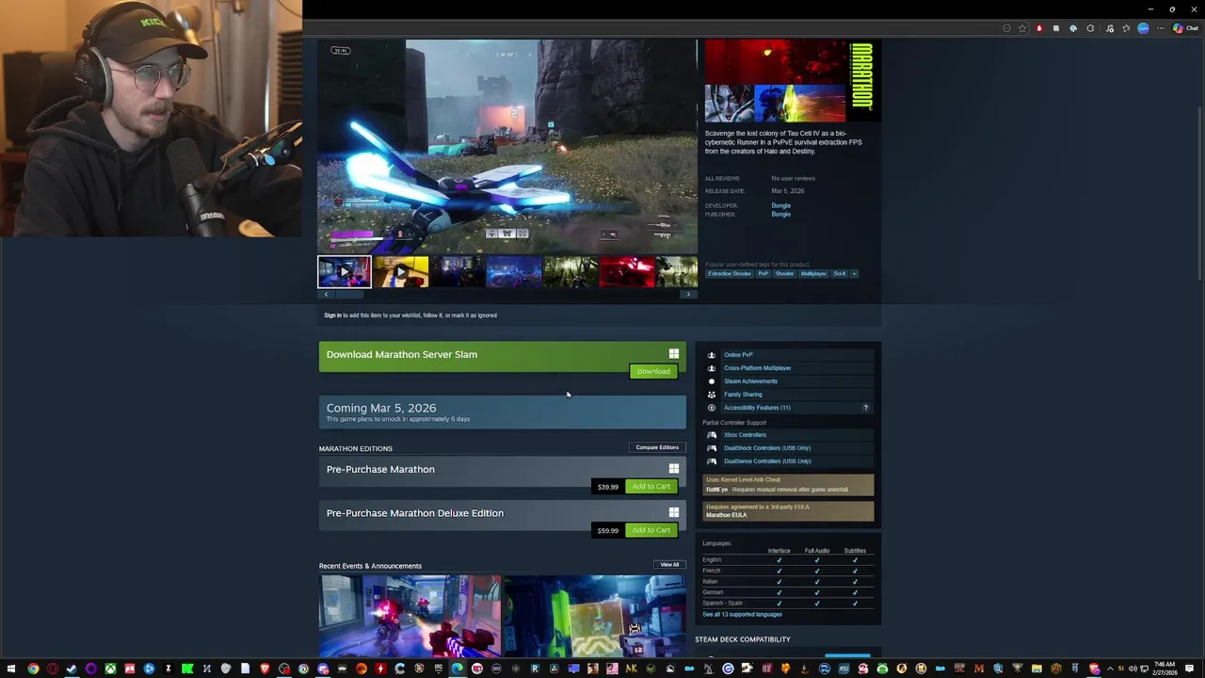Open the browser Favorites list icon
1205x678 pixels.
click(1126, 28)
